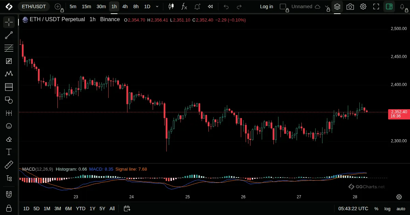Open the emoji sticker tool

pos(9,126)
